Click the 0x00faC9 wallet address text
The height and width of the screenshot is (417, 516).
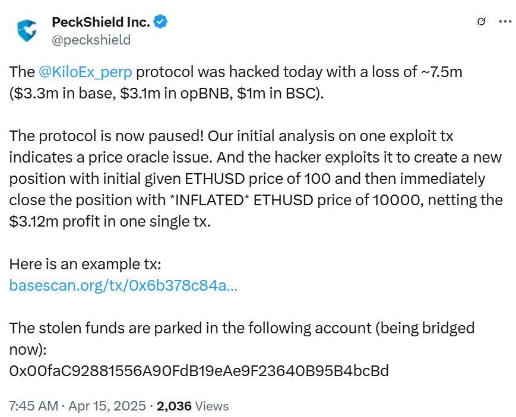point(199,371)
